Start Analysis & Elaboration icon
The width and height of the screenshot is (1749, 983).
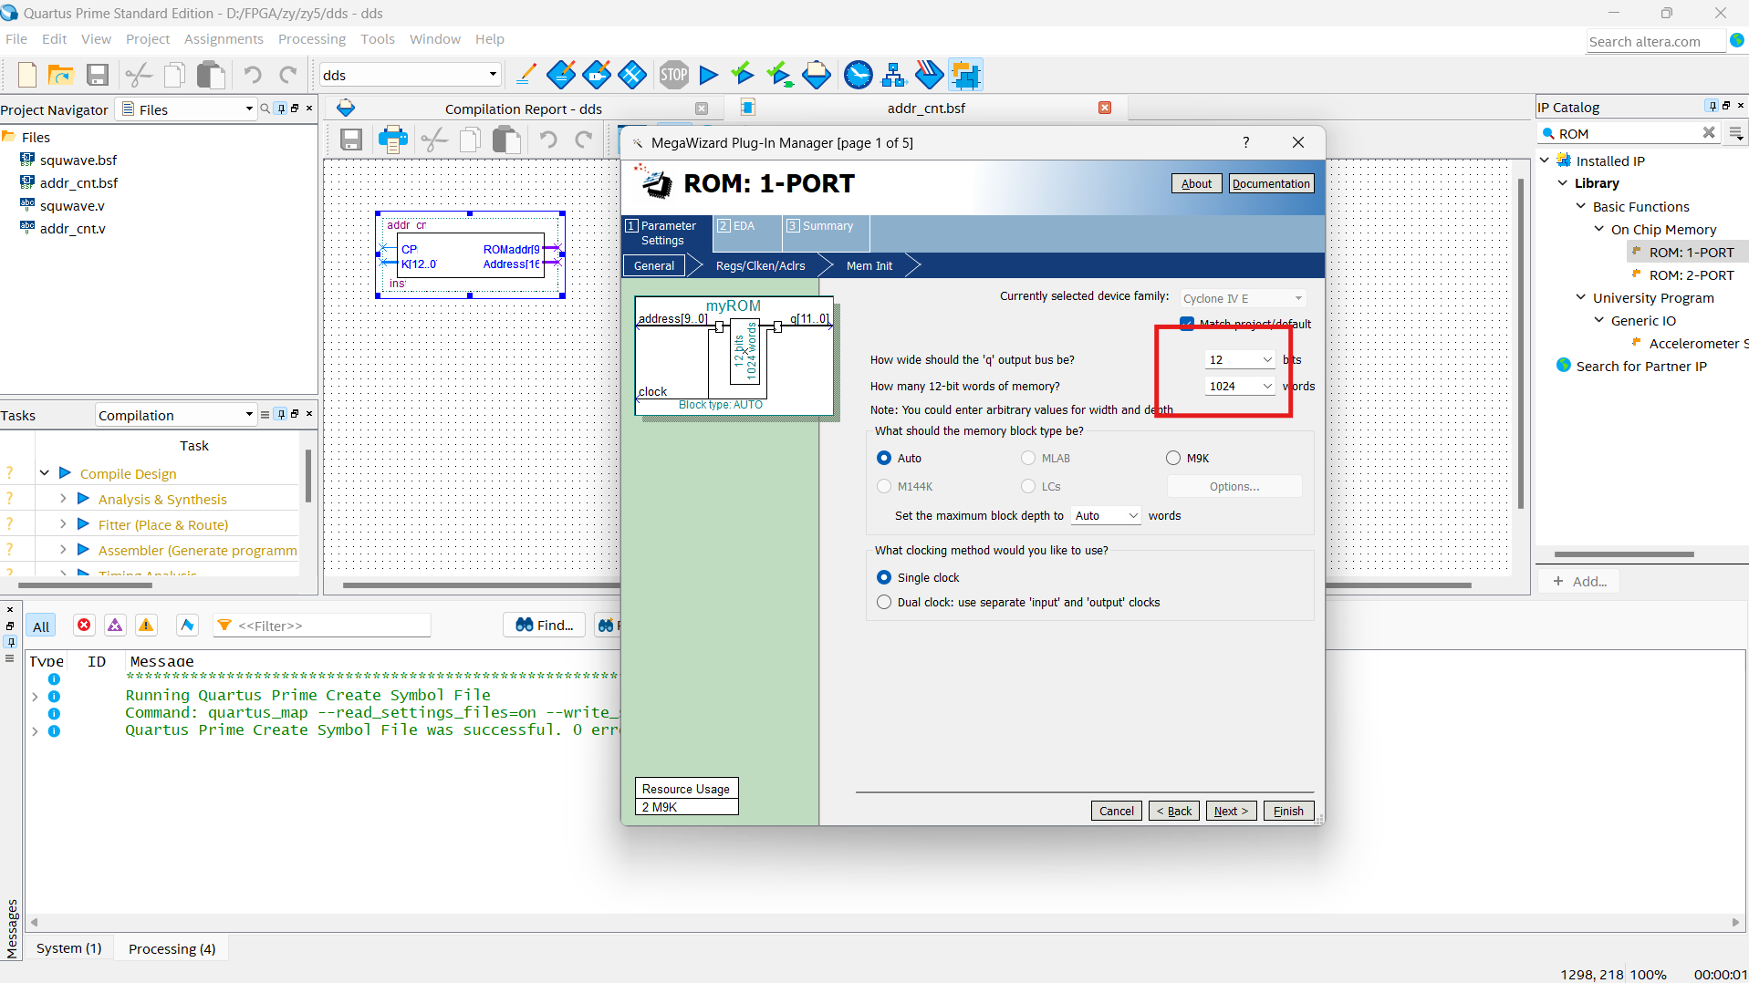(x=744, y=75)
